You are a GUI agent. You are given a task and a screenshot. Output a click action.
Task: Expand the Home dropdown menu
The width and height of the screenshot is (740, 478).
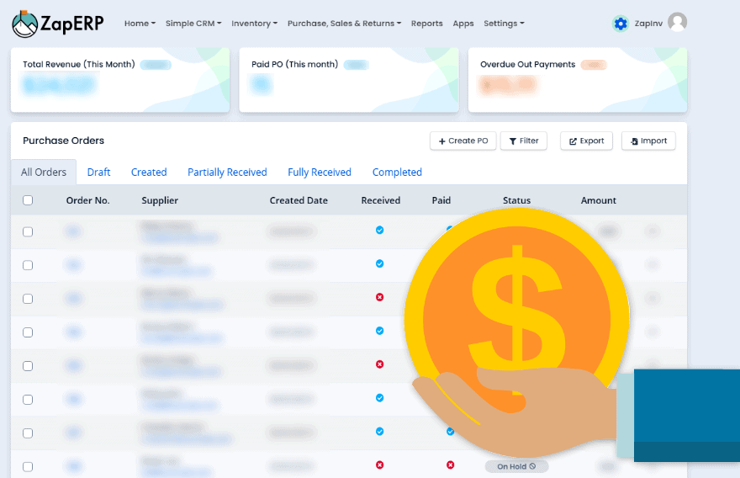tap(140, 24)
